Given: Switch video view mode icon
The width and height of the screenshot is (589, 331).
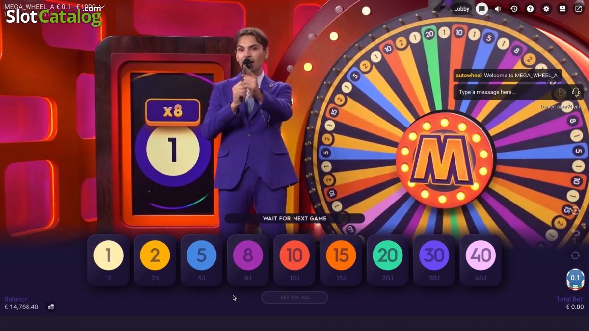Looking at the screenshot, I should click(562, 9).
